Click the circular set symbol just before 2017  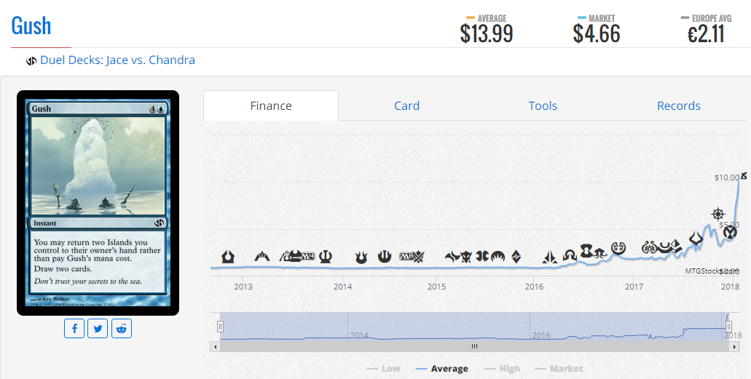[619, 249]
